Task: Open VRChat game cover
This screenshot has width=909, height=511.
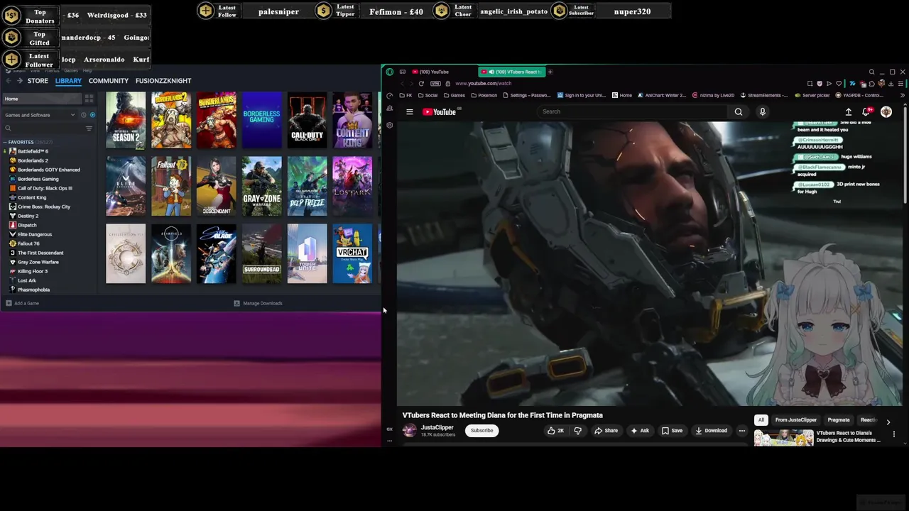Action: pyautogui.click(x=352, y=253)
